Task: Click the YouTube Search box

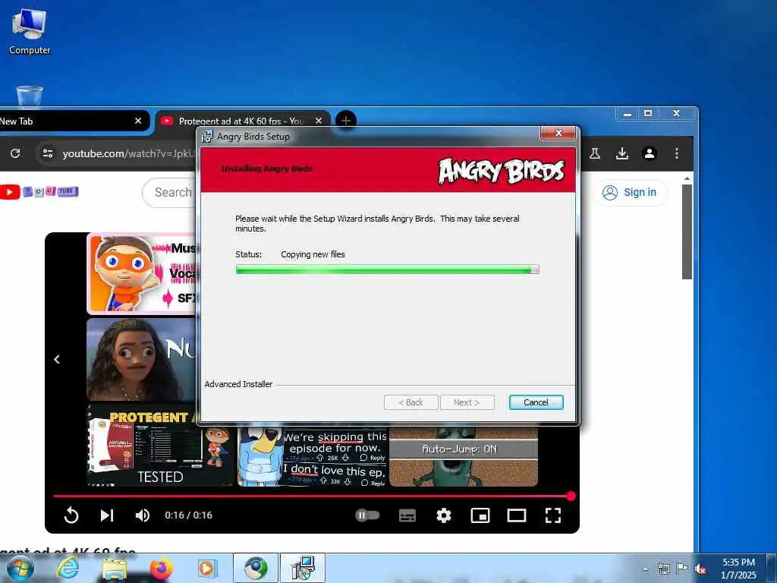Action: pos(171,192)
